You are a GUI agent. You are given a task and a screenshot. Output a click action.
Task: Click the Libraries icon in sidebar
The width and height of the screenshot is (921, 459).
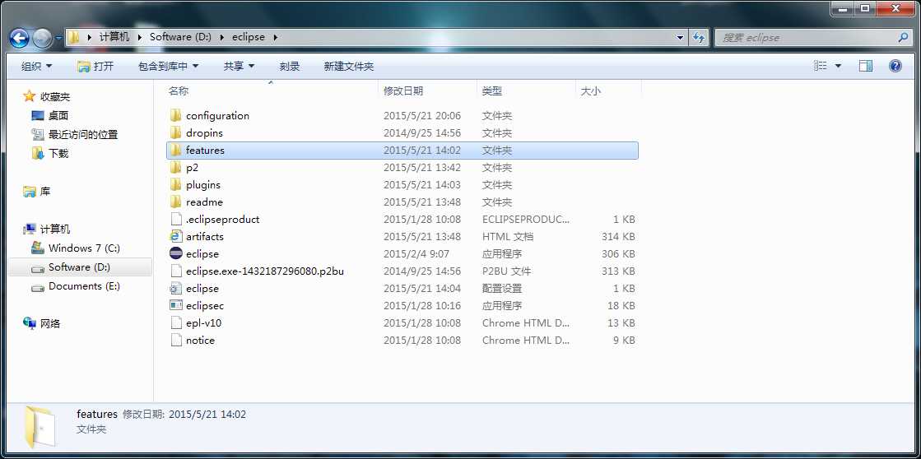30,192
